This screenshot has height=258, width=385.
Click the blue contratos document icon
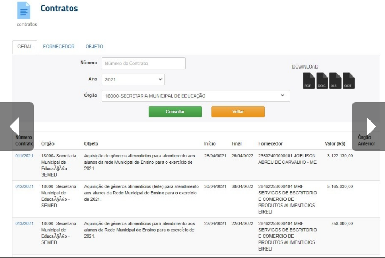tap(24, 10)
